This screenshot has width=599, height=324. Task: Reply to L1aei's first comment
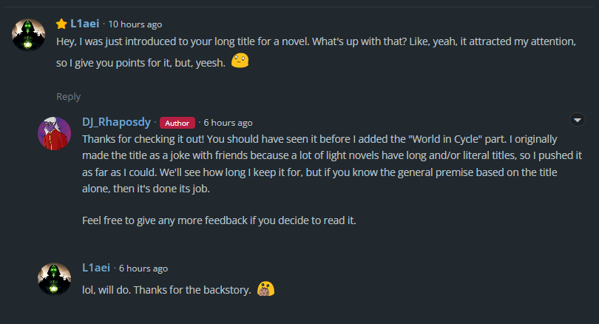point(69,96)
